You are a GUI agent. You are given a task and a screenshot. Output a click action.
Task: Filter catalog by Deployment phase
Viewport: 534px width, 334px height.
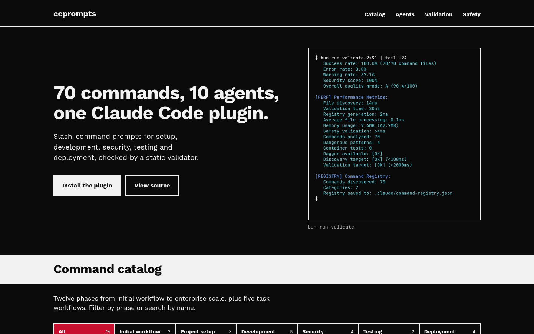click(x=450, y=329)
